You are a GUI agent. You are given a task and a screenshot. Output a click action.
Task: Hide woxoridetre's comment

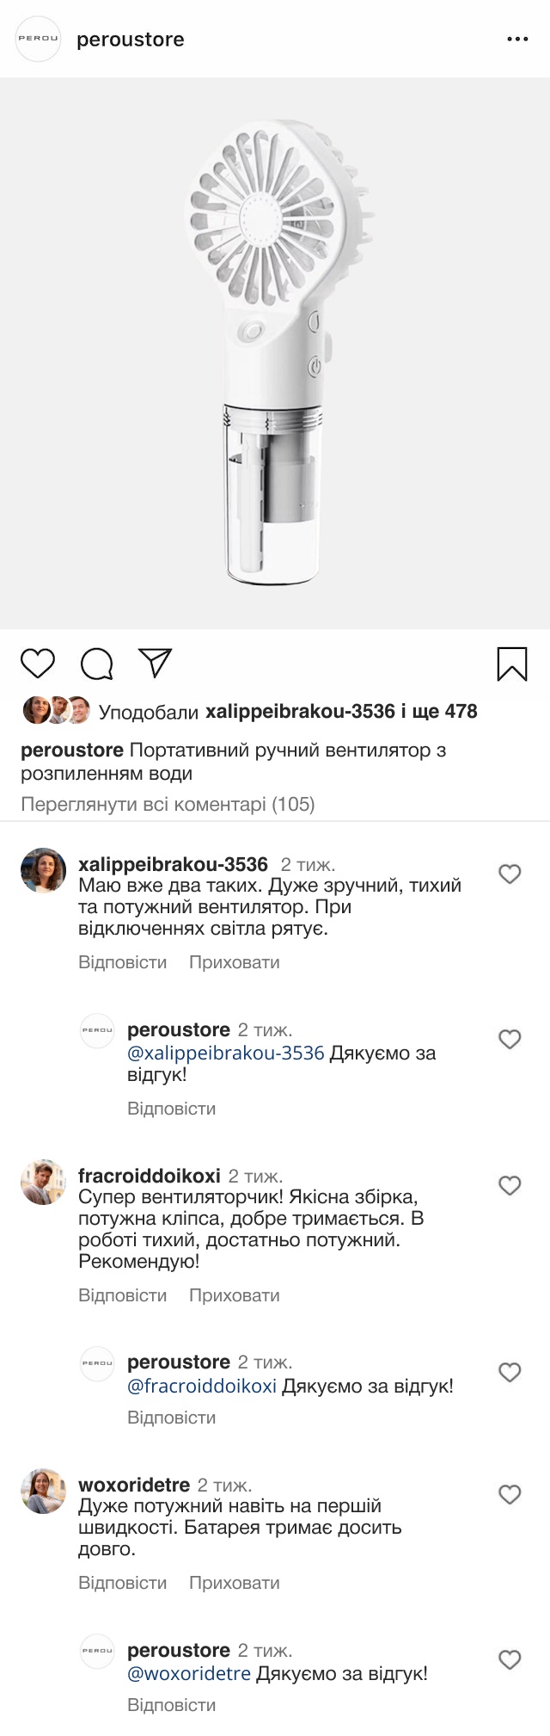[234, 1583]
